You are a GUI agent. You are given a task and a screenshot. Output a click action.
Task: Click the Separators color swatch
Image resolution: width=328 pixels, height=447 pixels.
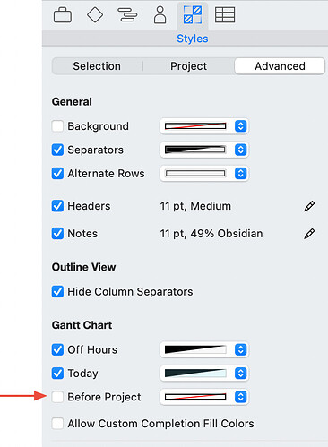pyautogui.click(x=195, y=150)
